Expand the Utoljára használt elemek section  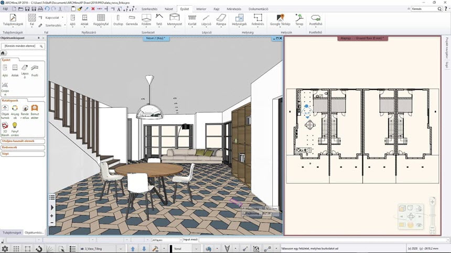[x=23, y=141]
